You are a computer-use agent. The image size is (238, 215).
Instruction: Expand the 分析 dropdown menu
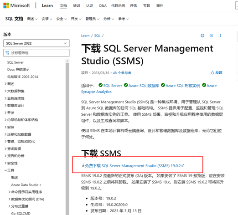[x=109, y=19]
